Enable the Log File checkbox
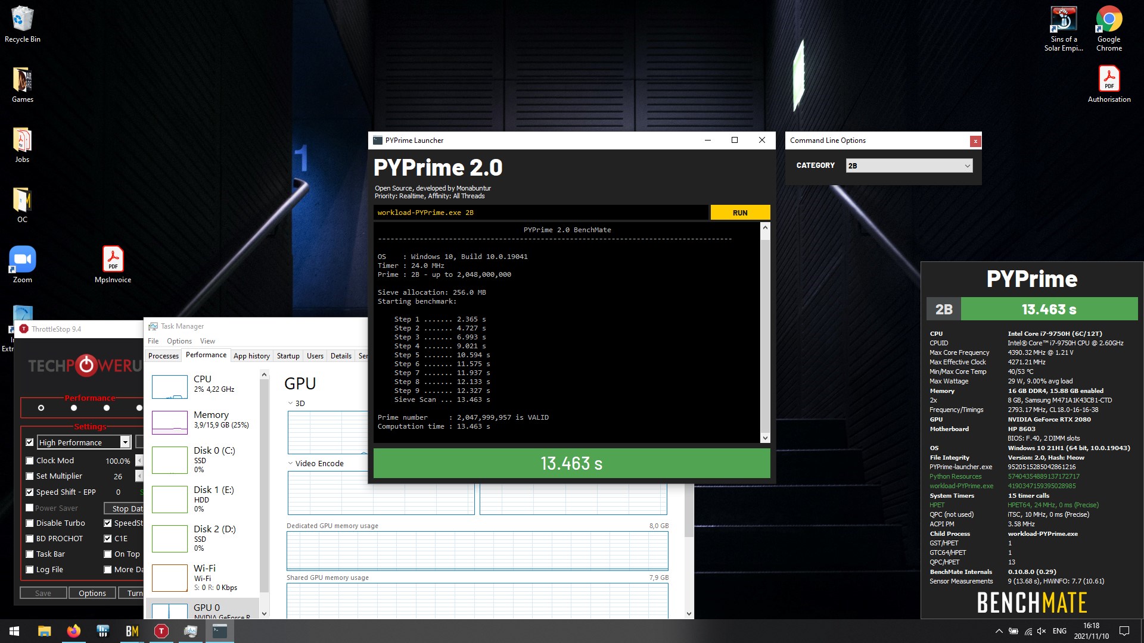The image size is (1144, 643). [x=30, y=569]
